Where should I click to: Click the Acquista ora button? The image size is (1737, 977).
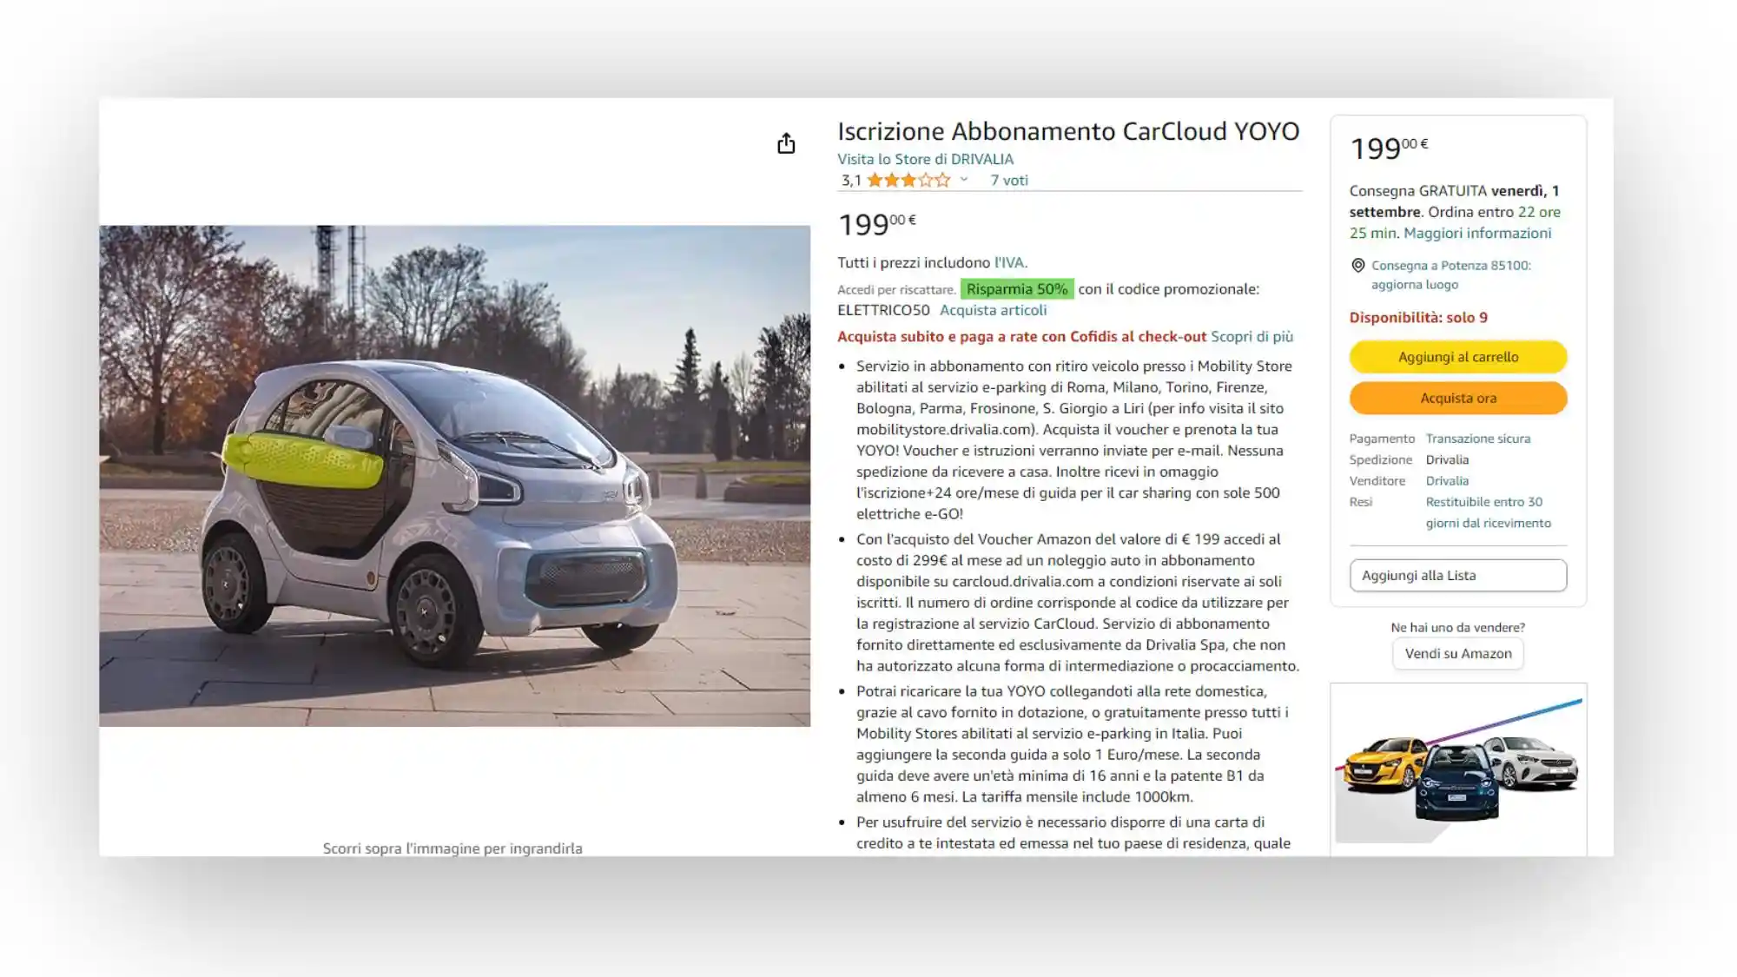(x=1458, y=398)
